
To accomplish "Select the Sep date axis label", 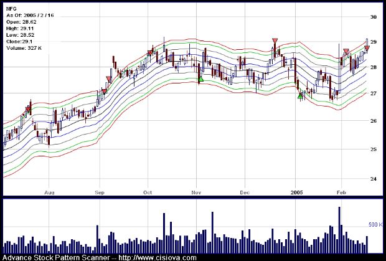I will point(100,192).
